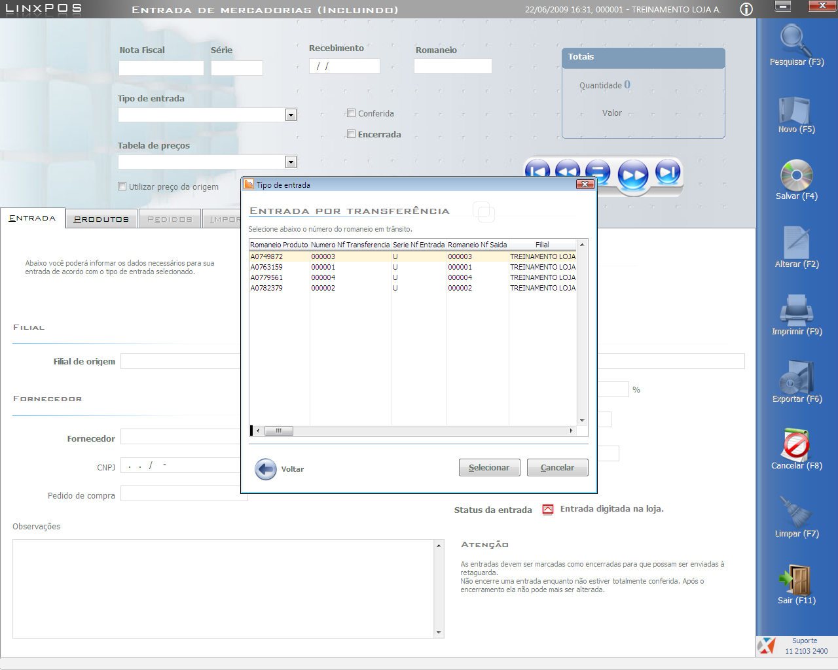The image size is (838, 670).
Task: Click the horizontal scrollbar thumb in romaneio list
Action: (278, 431)
